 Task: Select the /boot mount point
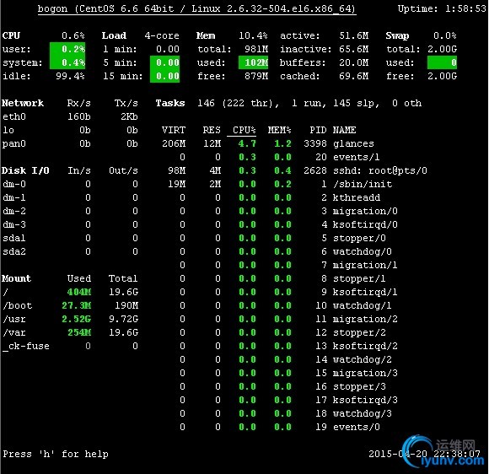click(x=18, y=305)
